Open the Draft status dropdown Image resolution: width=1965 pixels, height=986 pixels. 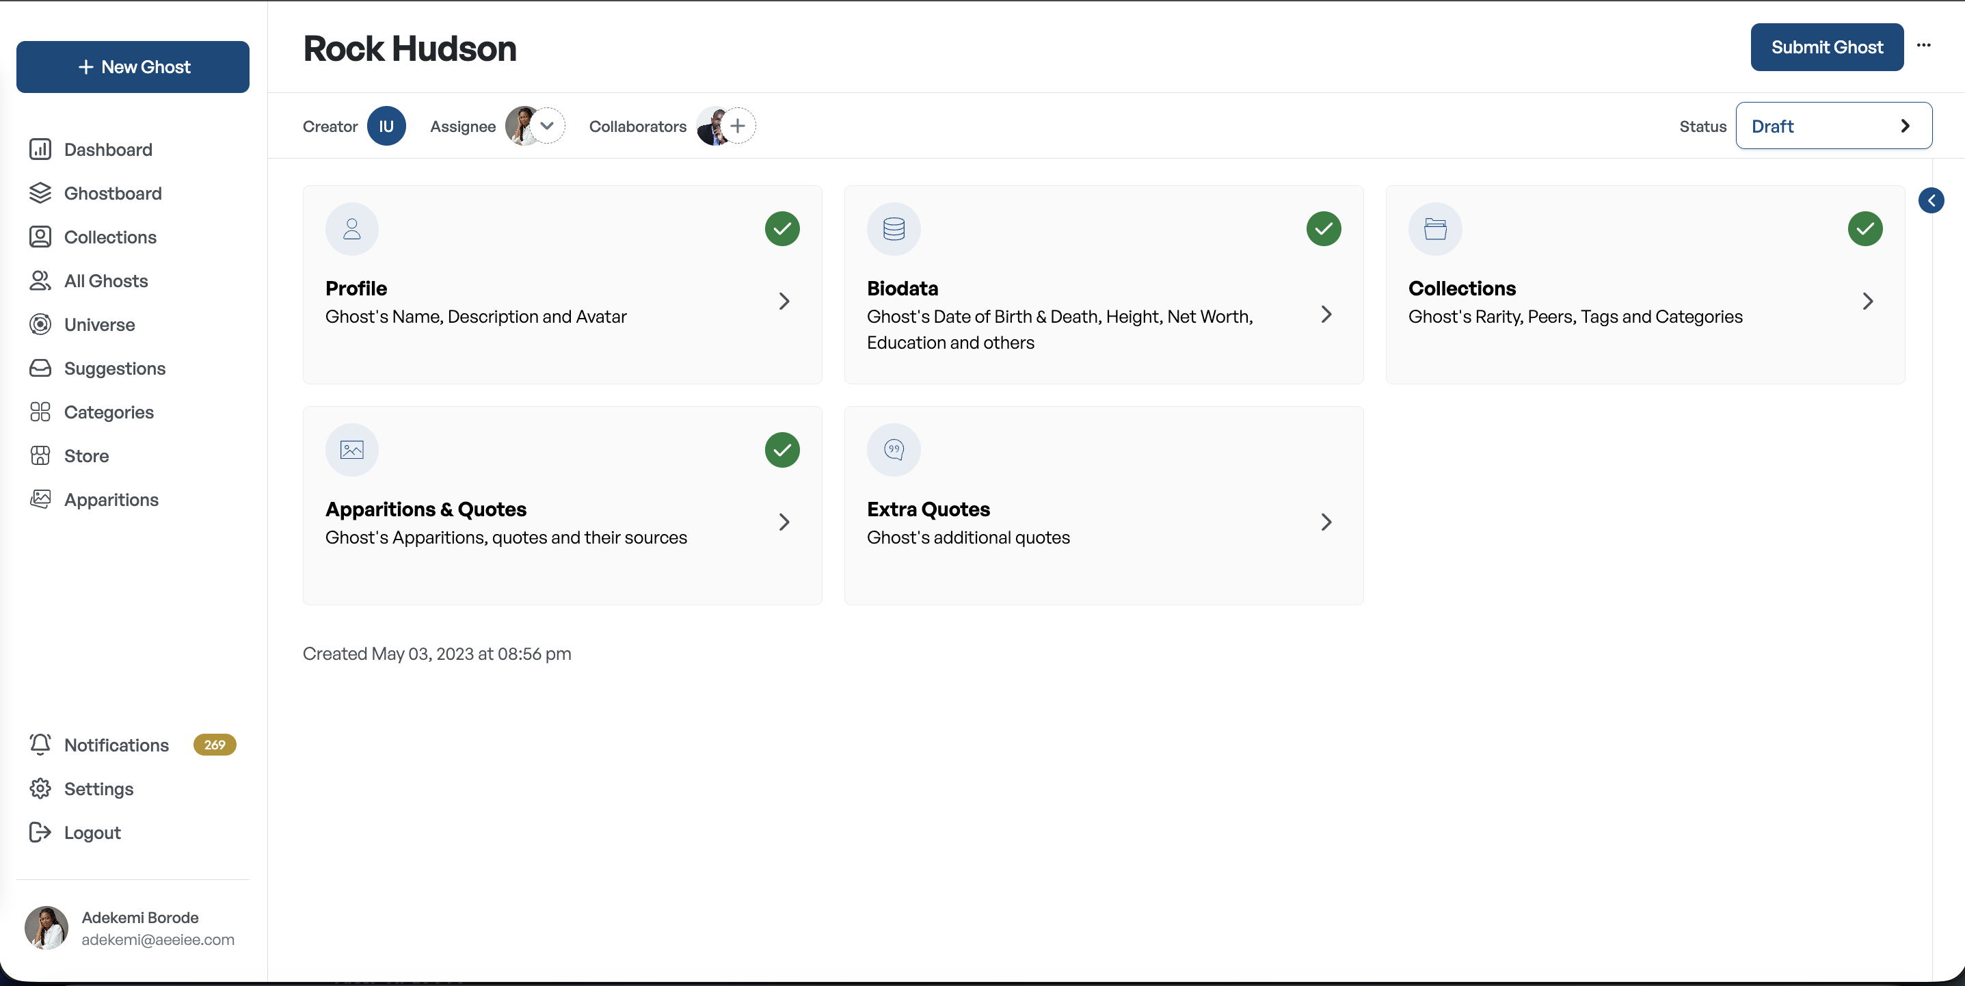point(1834,126)
